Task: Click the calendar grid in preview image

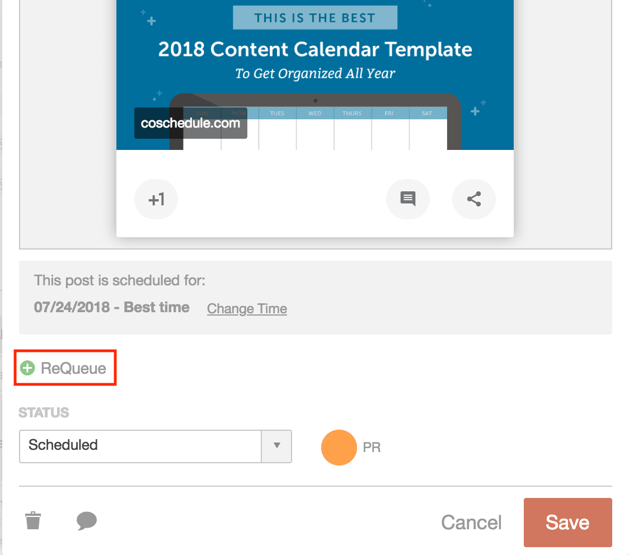Action: tap(315, 128)
